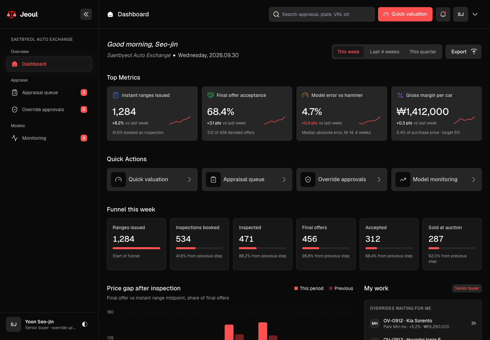The width and height of the screenshot is (490, 340).
Task: Open Model monitoring card chevron
Action: coord(474,180)
